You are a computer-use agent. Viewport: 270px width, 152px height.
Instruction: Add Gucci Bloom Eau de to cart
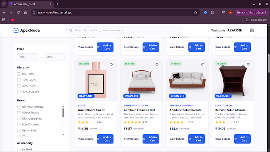105,139
